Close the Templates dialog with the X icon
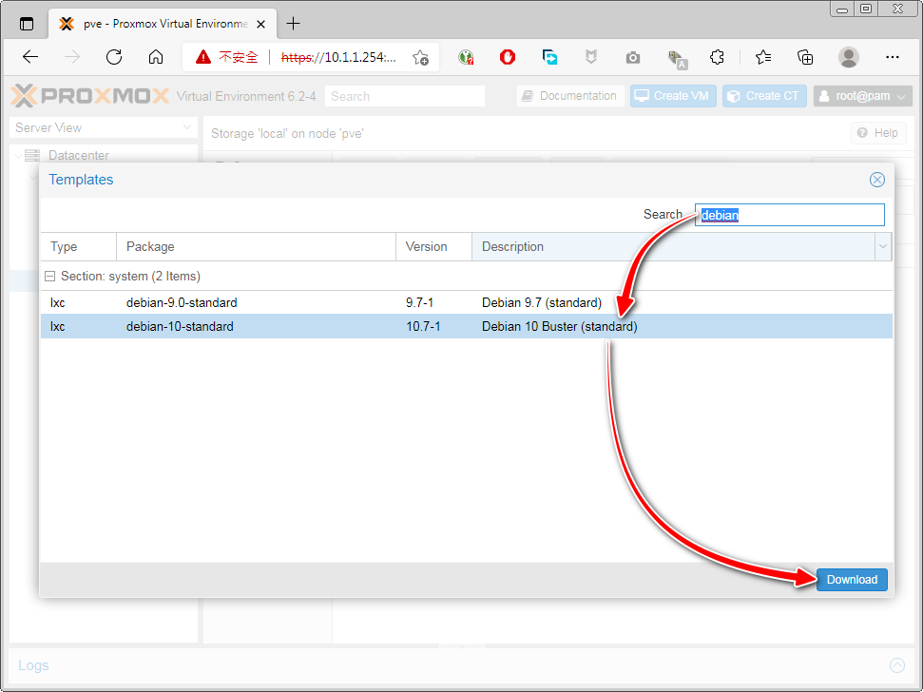 tap(876, 180)
